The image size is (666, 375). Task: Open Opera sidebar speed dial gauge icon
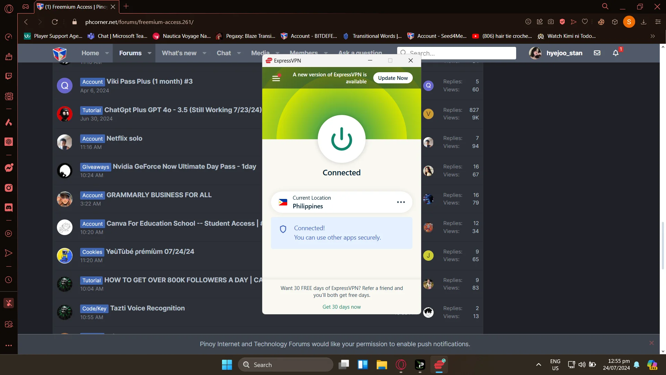point(9,37)
